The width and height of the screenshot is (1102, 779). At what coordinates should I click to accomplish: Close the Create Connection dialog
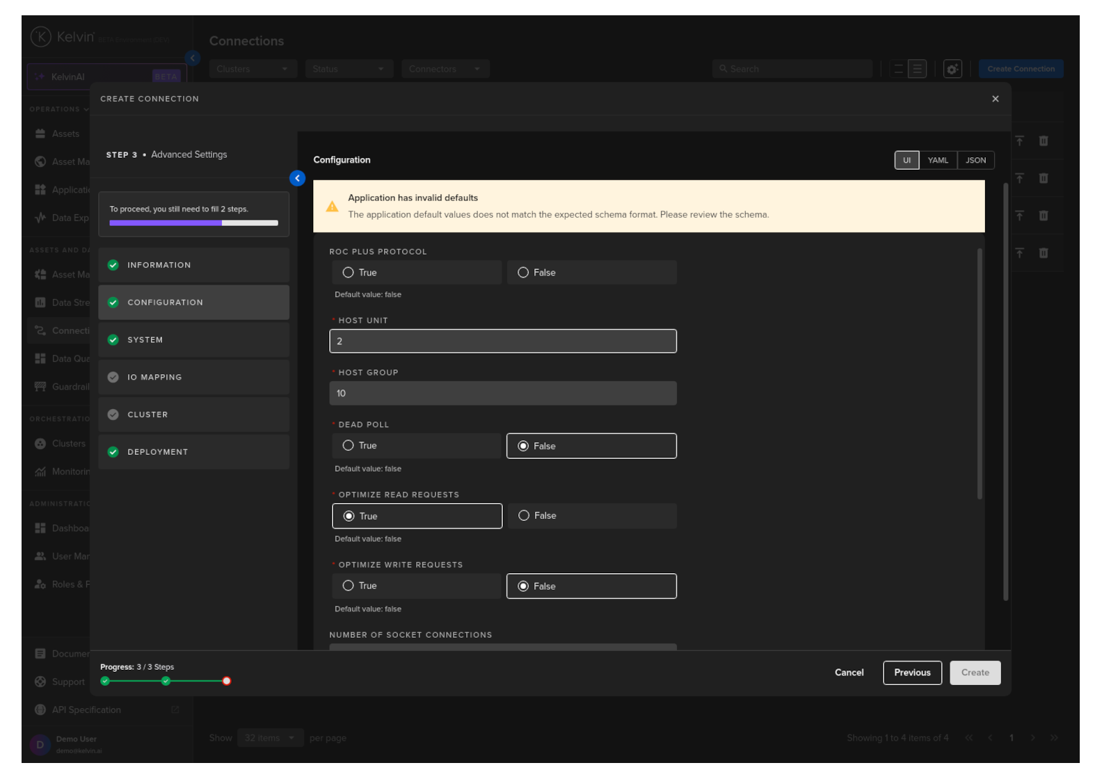[995, 99]
